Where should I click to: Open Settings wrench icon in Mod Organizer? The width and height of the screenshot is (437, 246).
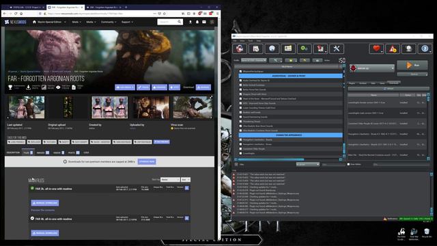tap(337, 49)
